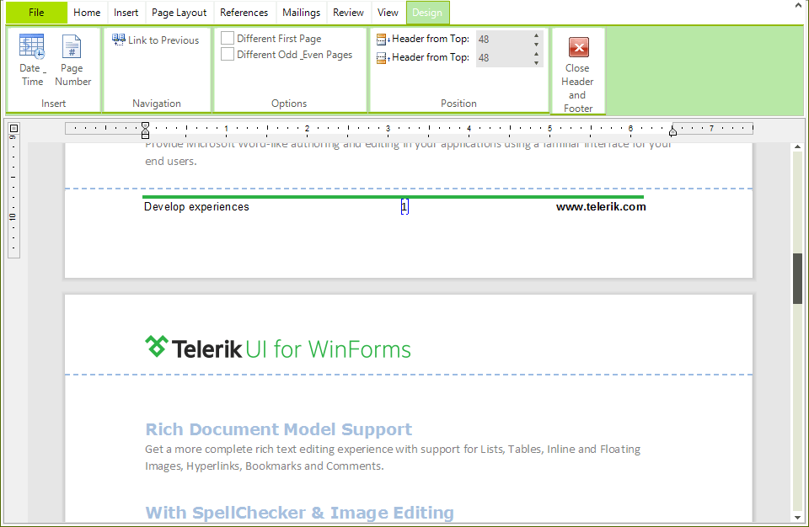Select the References tab
The height and width of the screenshot is (527, 809).
click(244, 13)
